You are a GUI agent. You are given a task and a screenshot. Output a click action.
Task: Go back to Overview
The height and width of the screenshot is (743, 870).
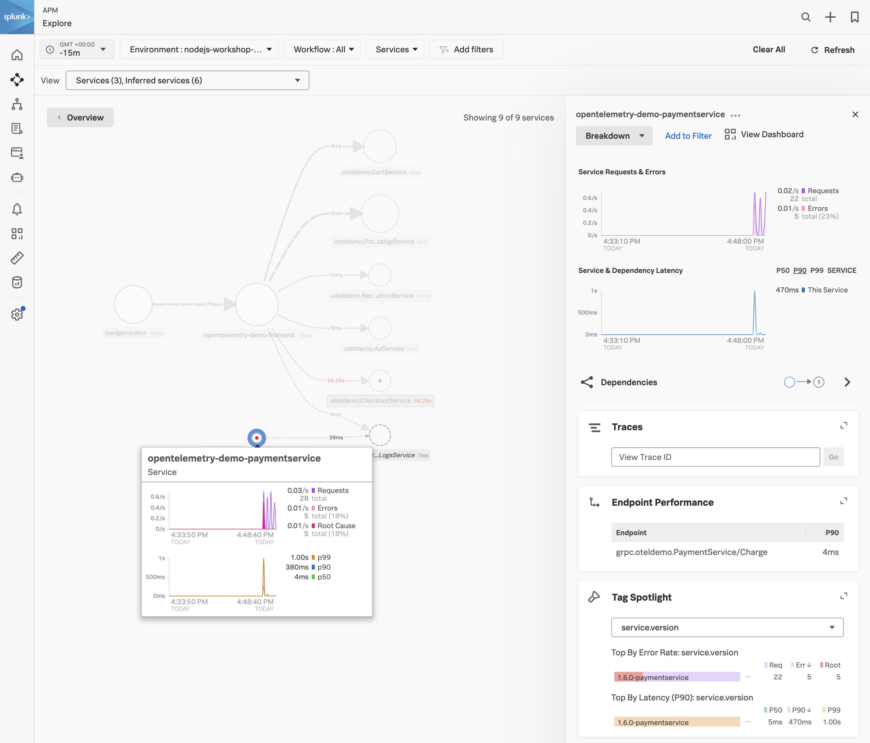pyautogui.click(x=80, y=117)
